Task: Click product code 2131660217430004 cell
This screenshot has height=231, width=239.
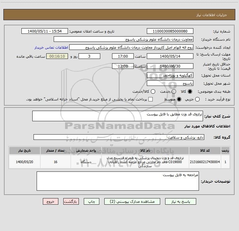Action: [x=205, y=162]
